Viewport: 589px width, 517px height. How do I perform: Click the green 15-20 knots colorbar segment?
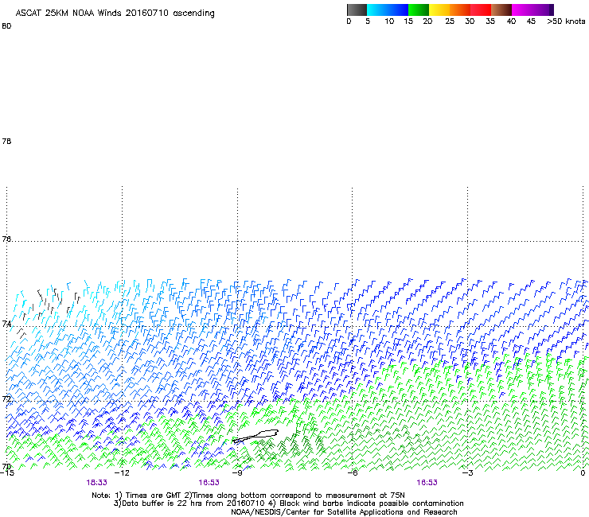(419, 10)
